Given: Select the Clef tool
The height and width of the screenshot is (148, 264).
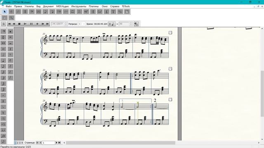Looking at the screenshot, I should point(32,12).
